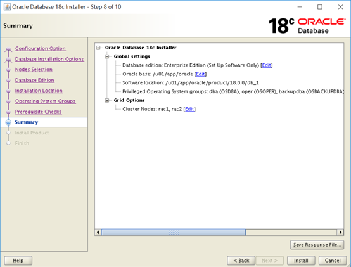Go to Configuration Option step

coord(41,48)
